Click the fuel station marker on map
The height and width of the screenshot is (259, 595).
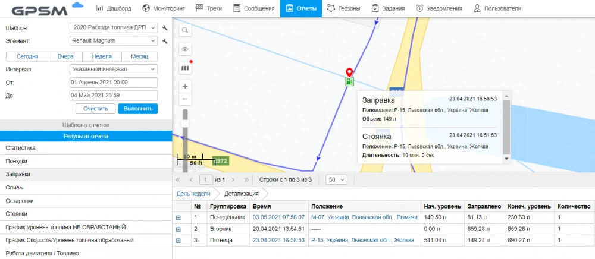click(x=349, y=81)
